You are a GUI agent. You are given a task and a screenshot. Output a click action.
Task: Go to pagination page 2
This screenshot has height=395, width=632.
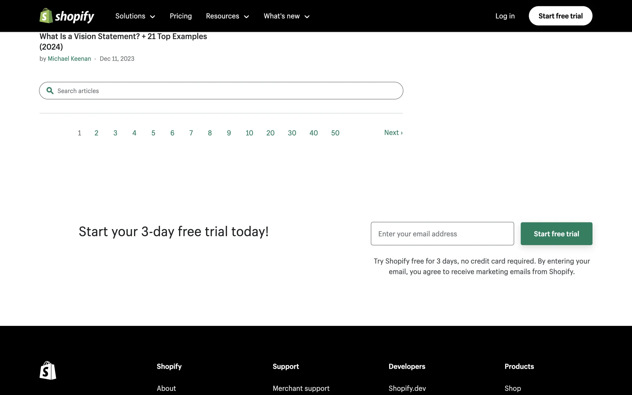coord(96,133)
